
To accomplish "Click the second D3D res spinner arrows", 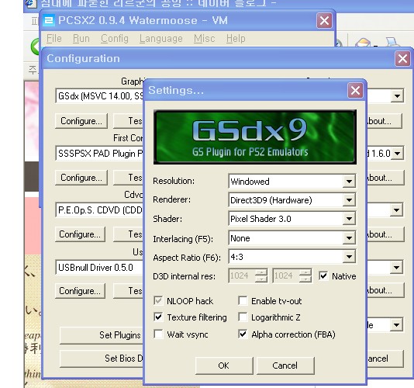I will point(305,275).
